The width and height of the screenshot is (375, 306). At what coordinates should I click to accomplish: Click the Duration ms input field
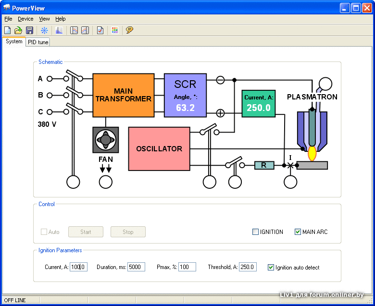click(136, 267)
